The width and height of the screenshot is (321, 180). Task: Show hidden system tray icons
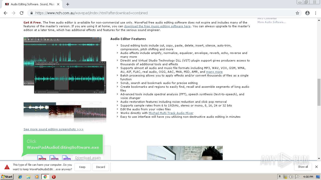[280, 177]
